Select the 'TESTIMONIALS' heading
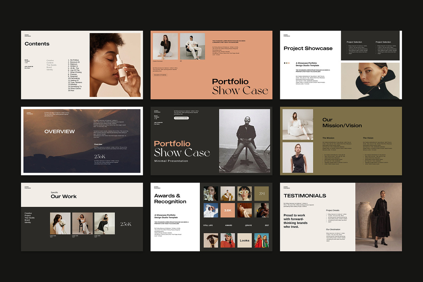 305,196
